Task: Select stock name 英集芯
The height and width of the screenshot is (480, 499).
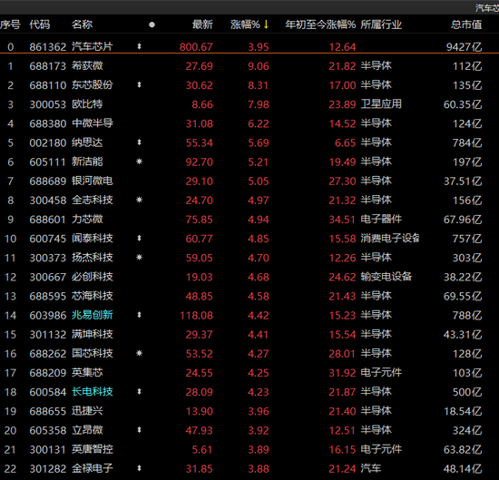Action: click(x=87, y=372)
